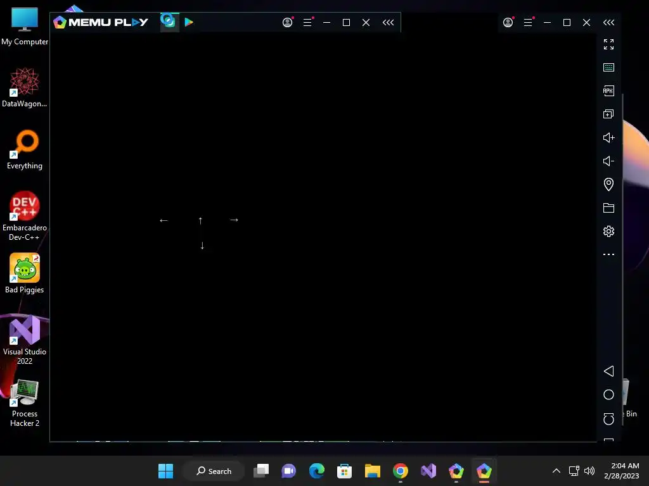Open Visual Studio from taskbar
The height and width of the screenshot is (486, 649).
tap(428, 471)
